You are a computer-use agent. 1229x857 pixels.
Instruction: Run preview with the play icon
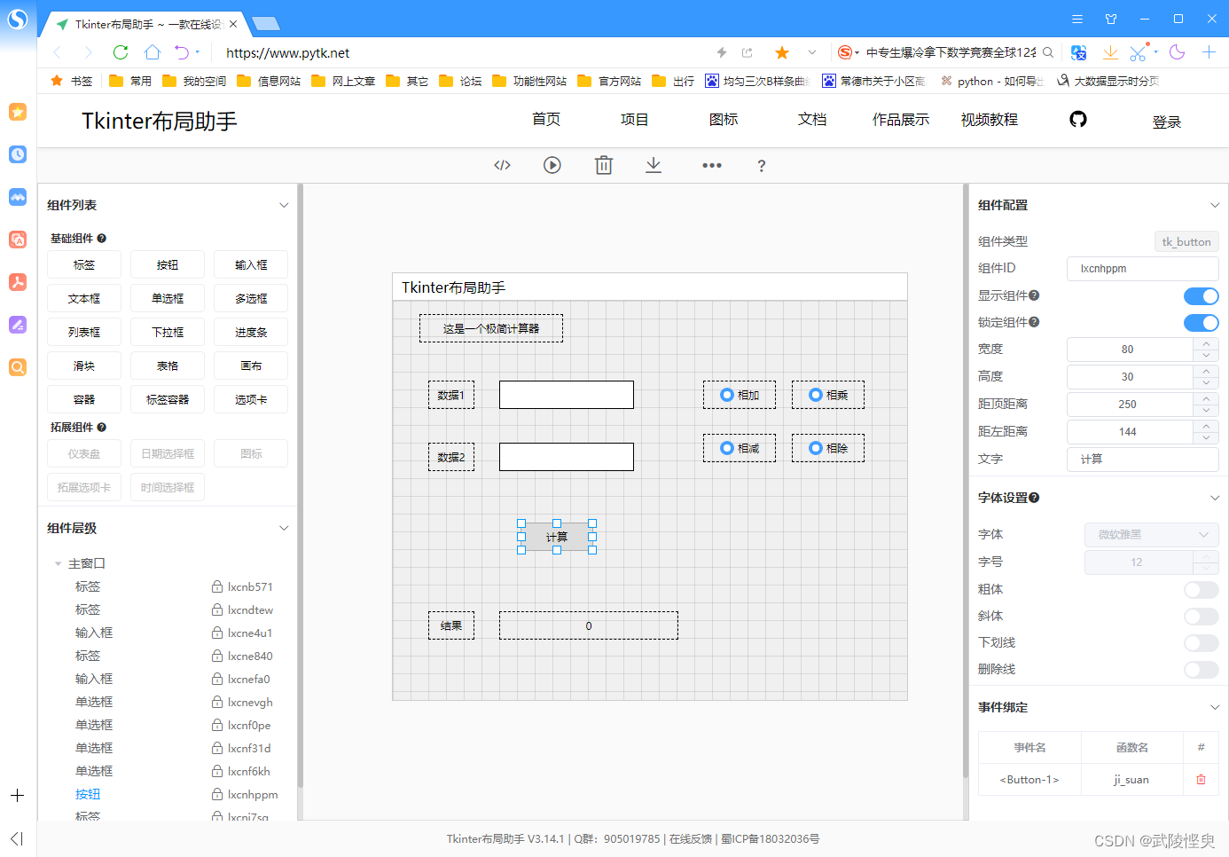point(552,165)
